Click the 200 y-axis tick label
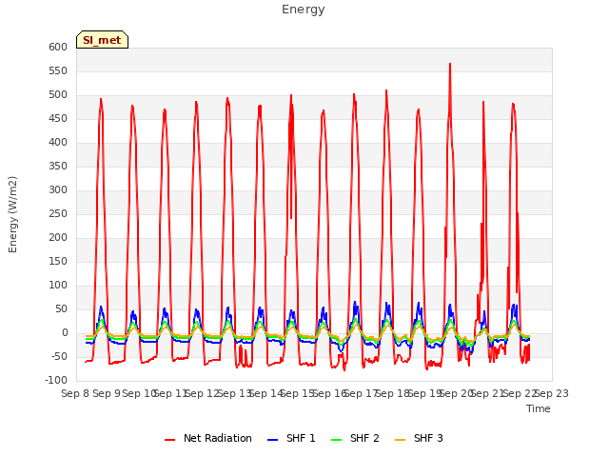 pyautogui.click(x=58, y=237)
